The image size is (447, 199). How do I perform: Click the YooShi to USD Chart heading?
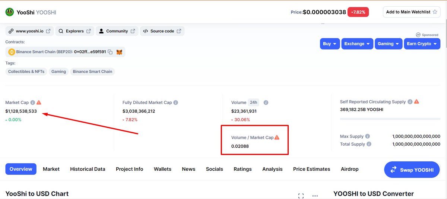tap(37, 194)
